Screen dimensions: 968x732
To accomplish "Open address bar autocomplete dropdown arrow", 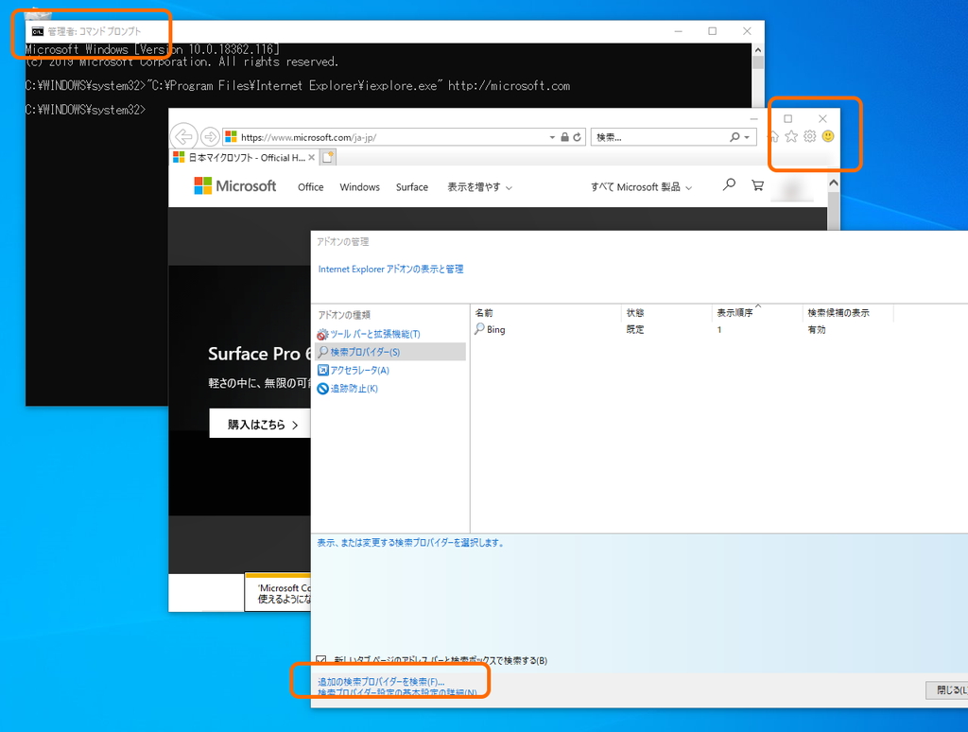I will [x=552, y=137].
